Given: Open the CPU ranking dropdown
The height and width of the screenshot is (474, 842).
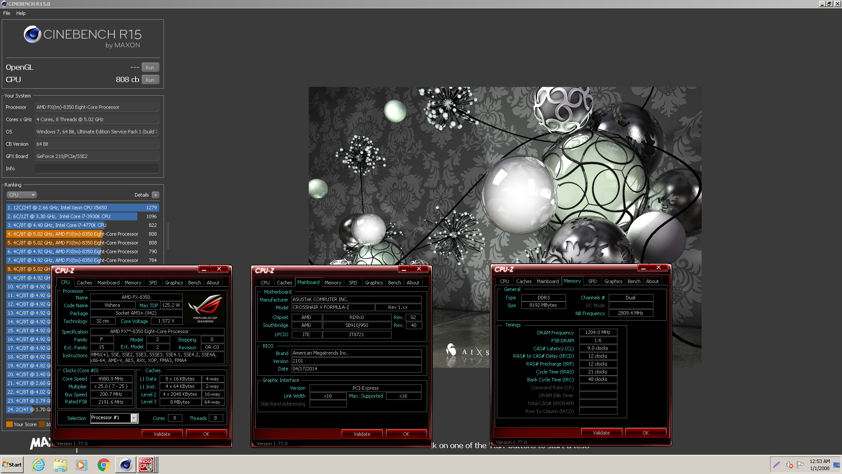Looking at the screenshot, I should 21,195.
